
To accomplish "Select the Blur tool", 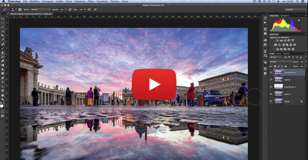I will 3,70.
